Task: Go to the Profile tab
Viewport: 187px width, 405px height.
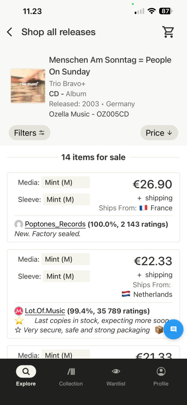Action: click(161, 377)
